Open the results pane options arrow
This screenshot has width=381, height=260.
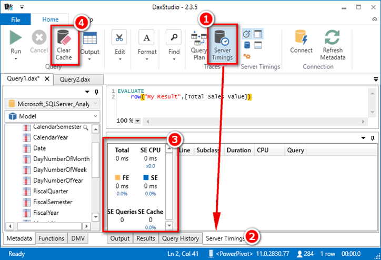pyautogui.click(x=363, y=138)
